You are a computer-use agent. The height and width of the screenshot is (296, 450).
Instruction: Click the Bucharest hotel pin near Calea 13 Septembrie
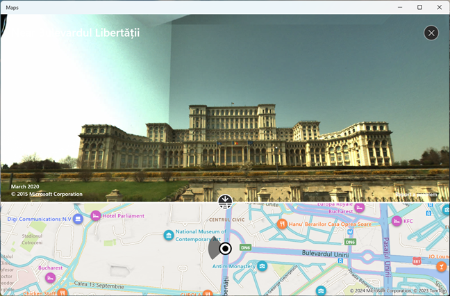pos(50,278)
